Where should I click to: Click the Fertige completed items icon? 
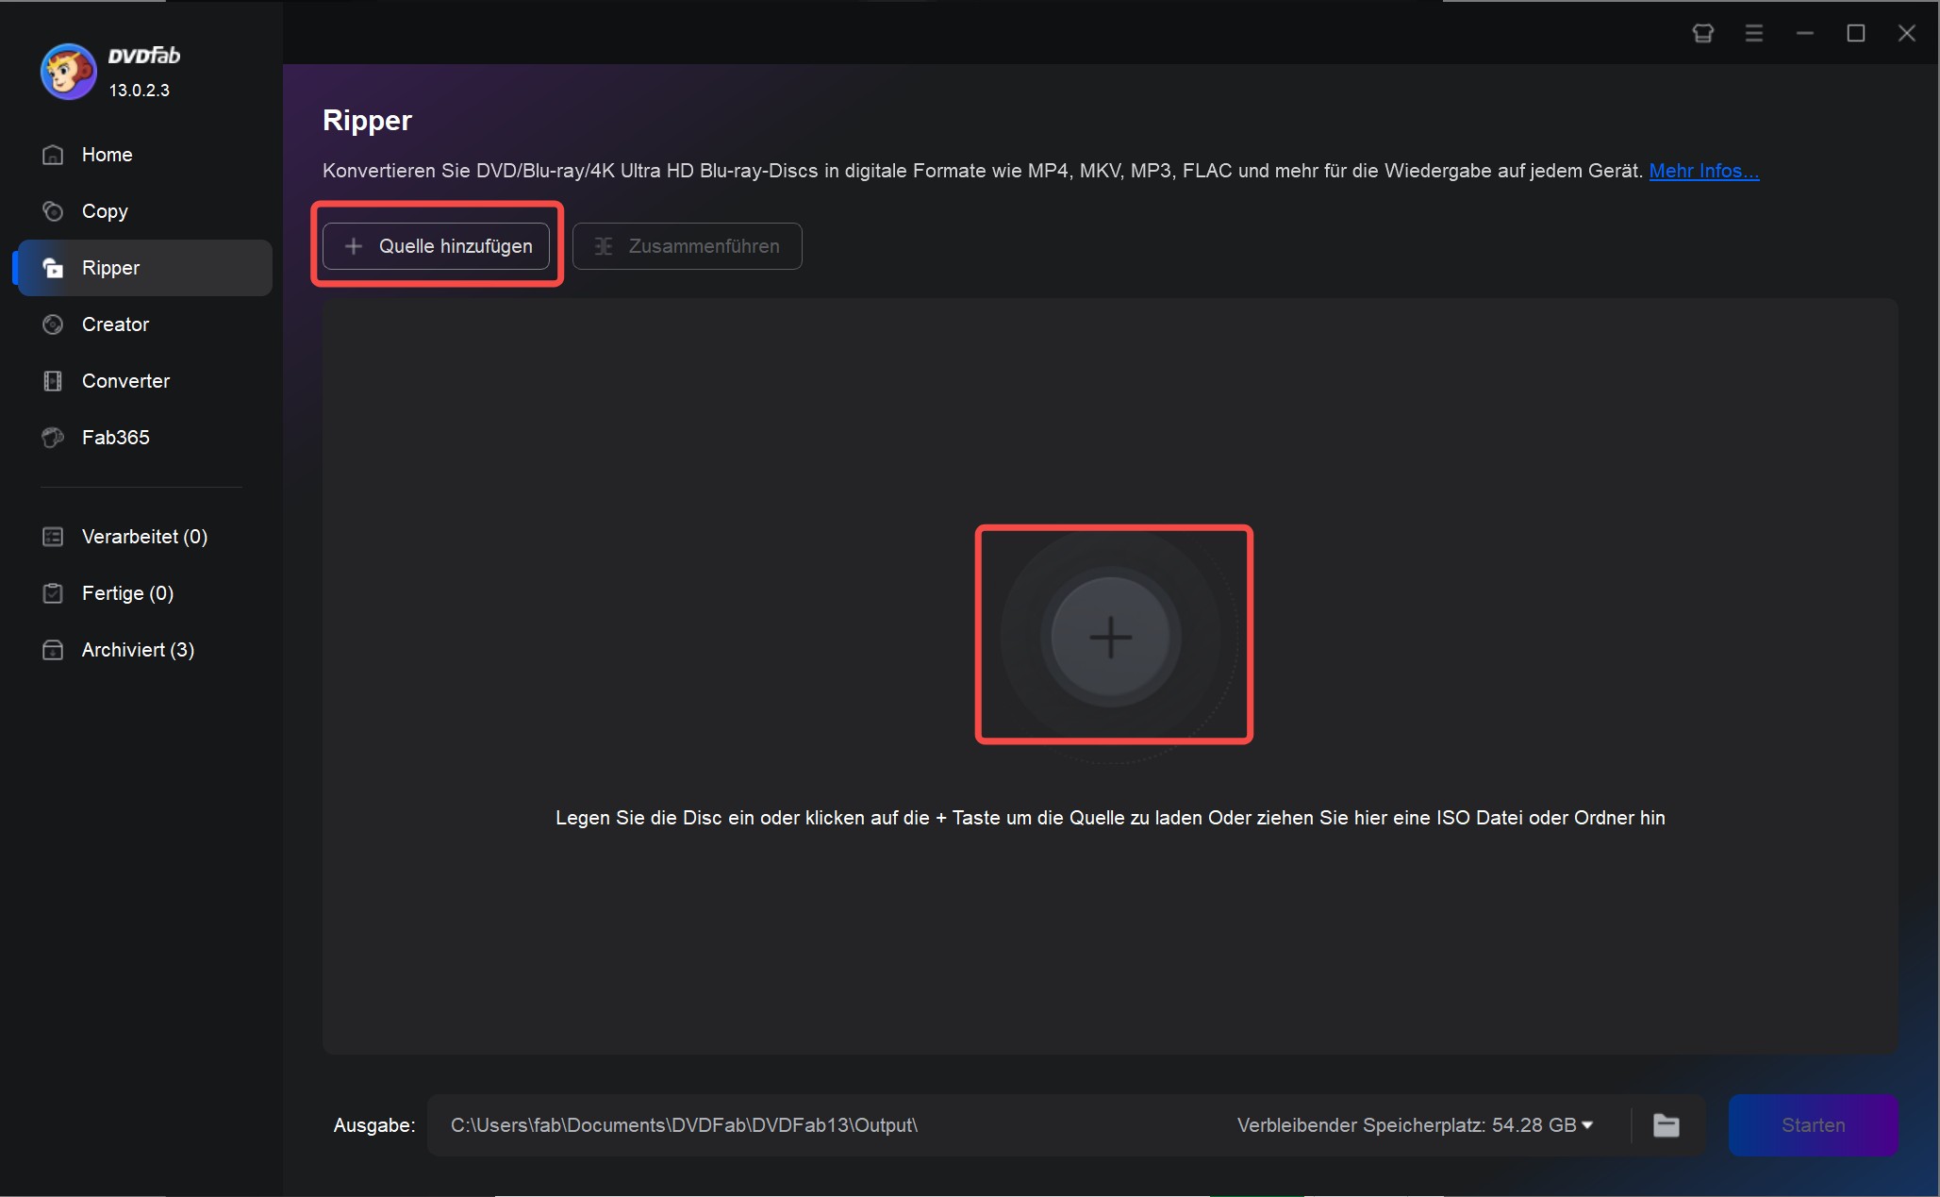coord(53,593)
